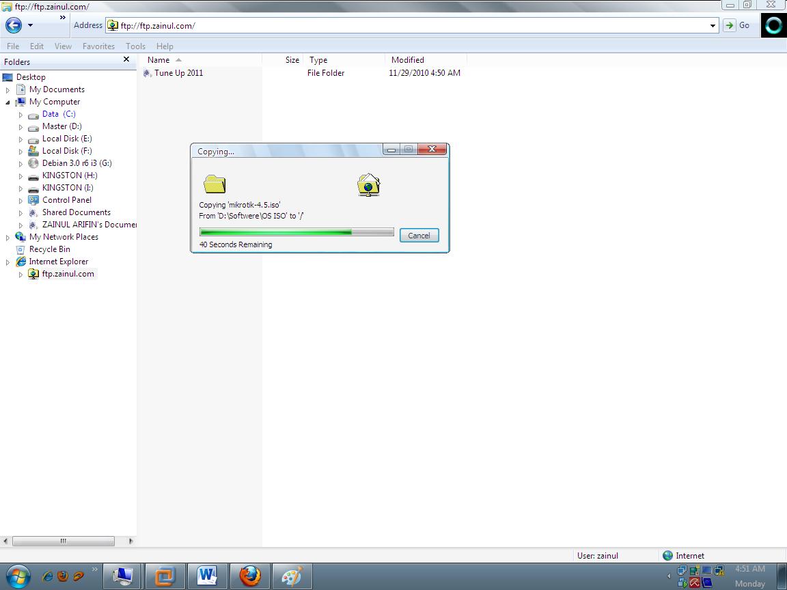Expand the Debian 3.0 r6 i3 (G:) node
The height and width of the screenshot is (590, 787).
(x=20, y=164)
